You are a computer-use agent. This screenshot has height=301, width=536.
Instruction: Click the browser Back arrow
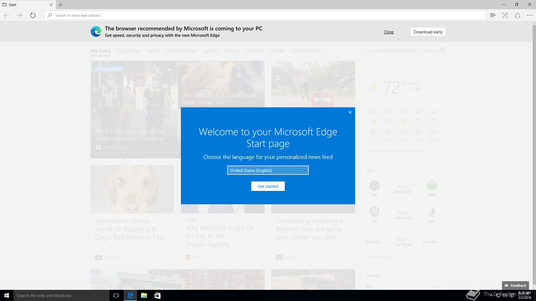tap(6, 15)
